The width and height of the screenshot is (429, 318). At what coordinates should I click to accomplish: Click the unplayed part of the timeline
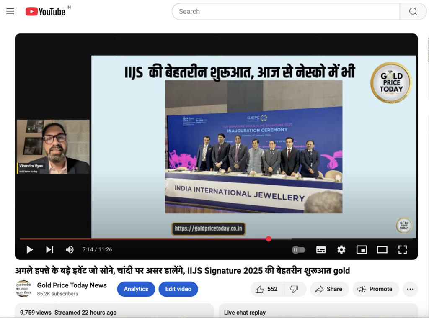pyautogui.click(x=342, y=239)
